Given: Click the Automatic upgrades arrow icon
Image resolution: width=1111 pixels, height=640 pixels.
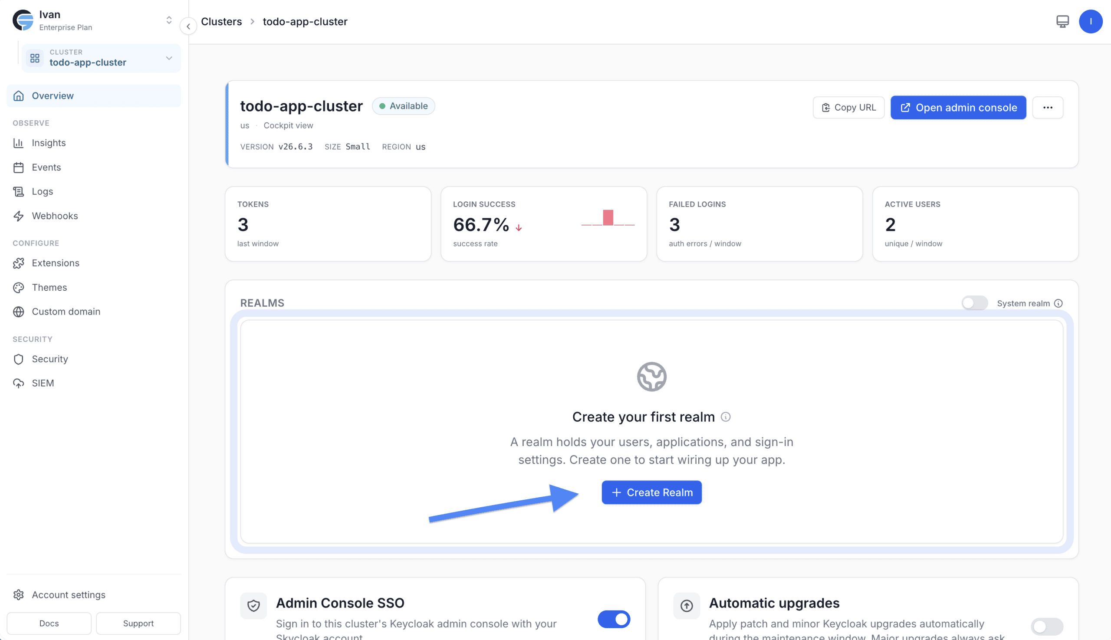Looking at the screenshot, I should point(686,606).
